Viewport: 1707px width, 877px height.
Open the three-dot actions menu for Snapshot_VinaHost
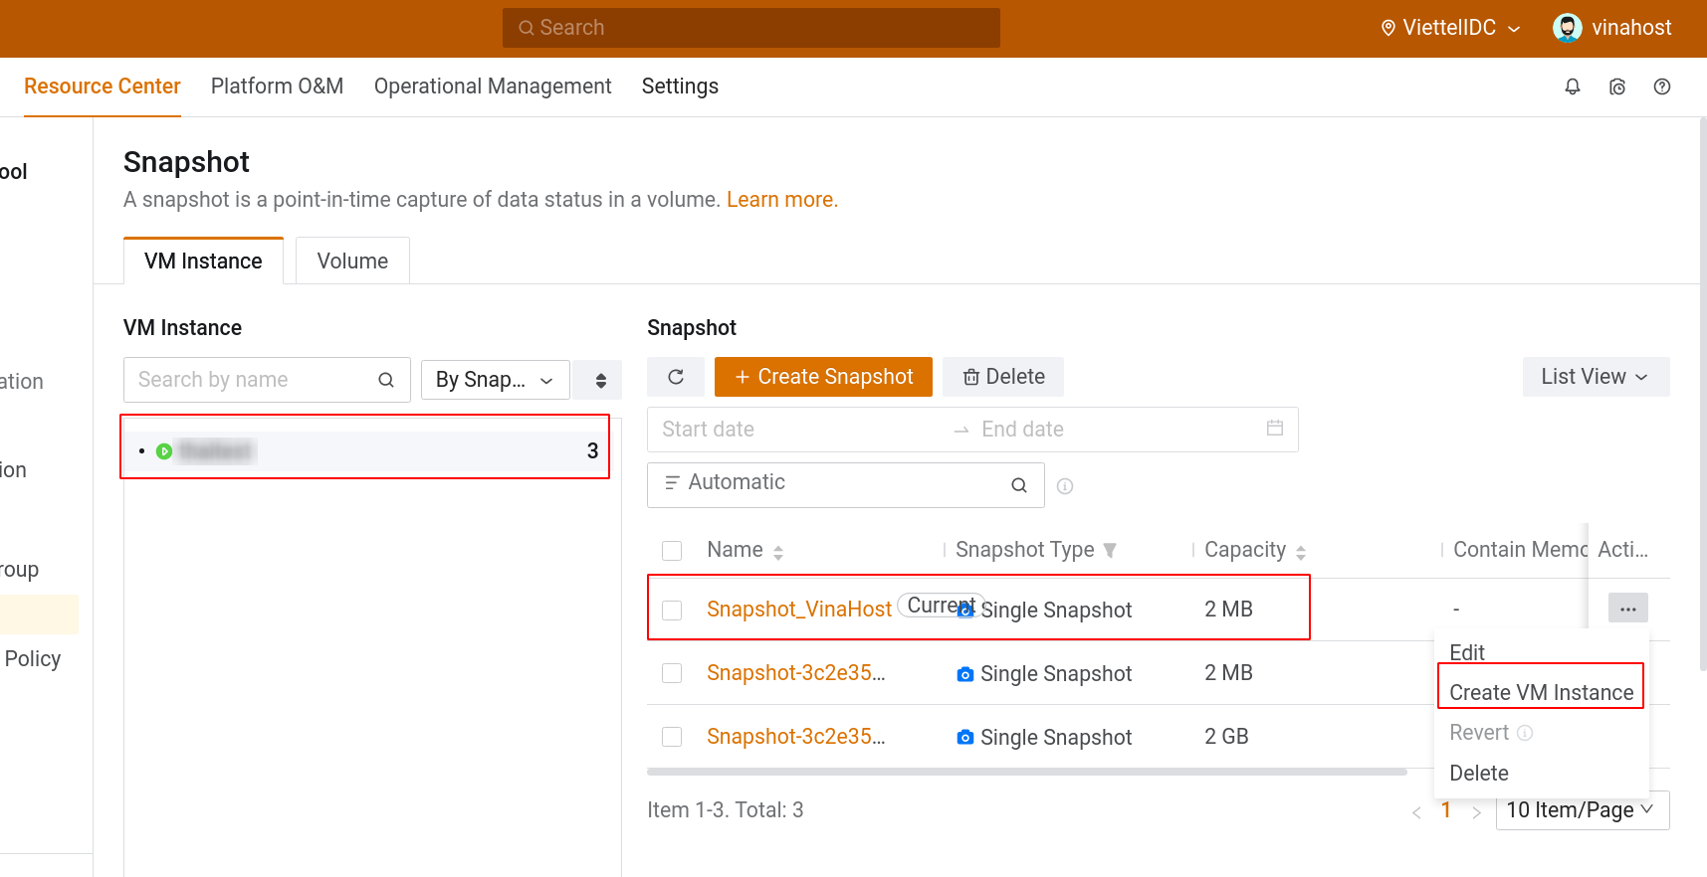coord(1627,609)
